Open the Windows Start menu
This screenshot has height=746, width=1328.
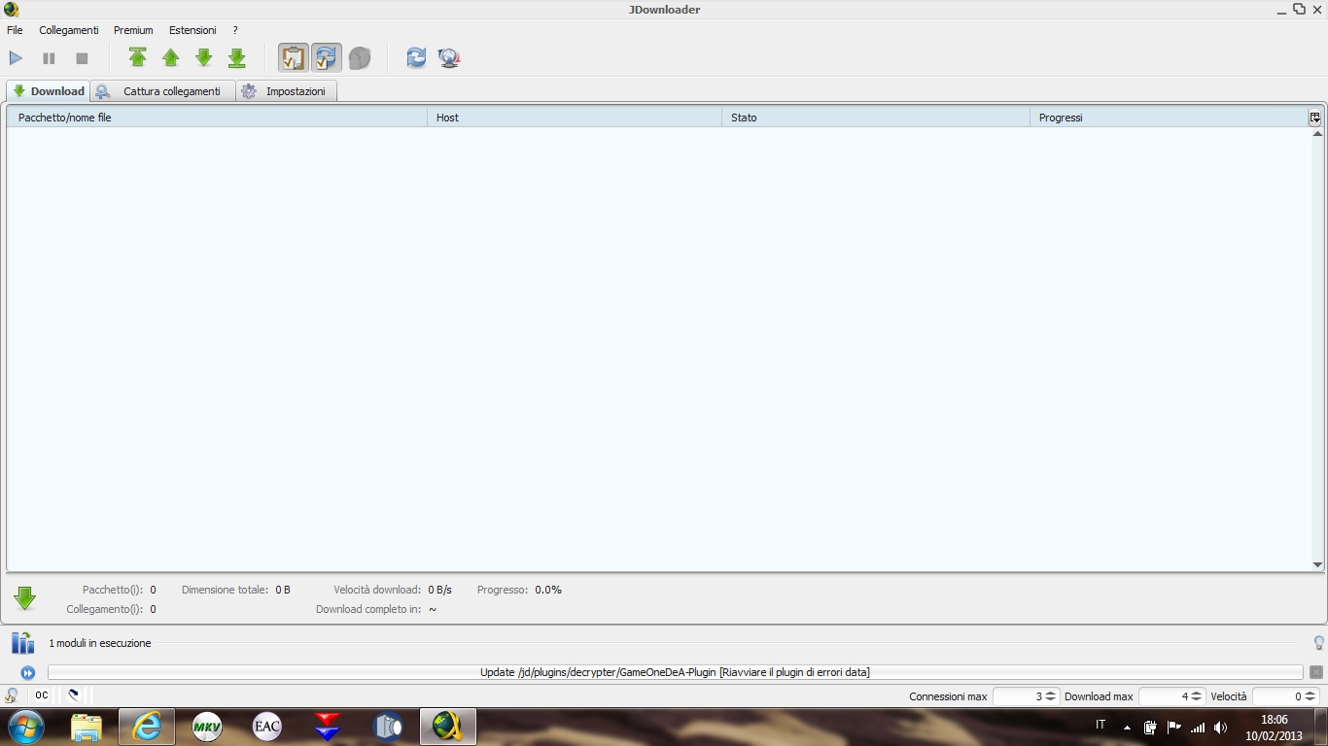click(x=25, y=727)
